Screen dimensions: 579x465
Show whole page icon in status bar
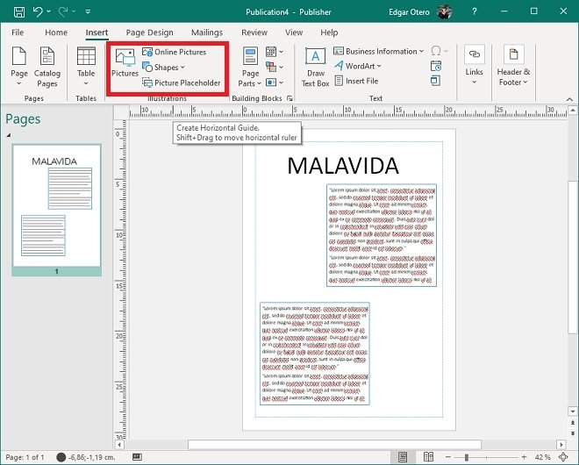coord(563,457)
